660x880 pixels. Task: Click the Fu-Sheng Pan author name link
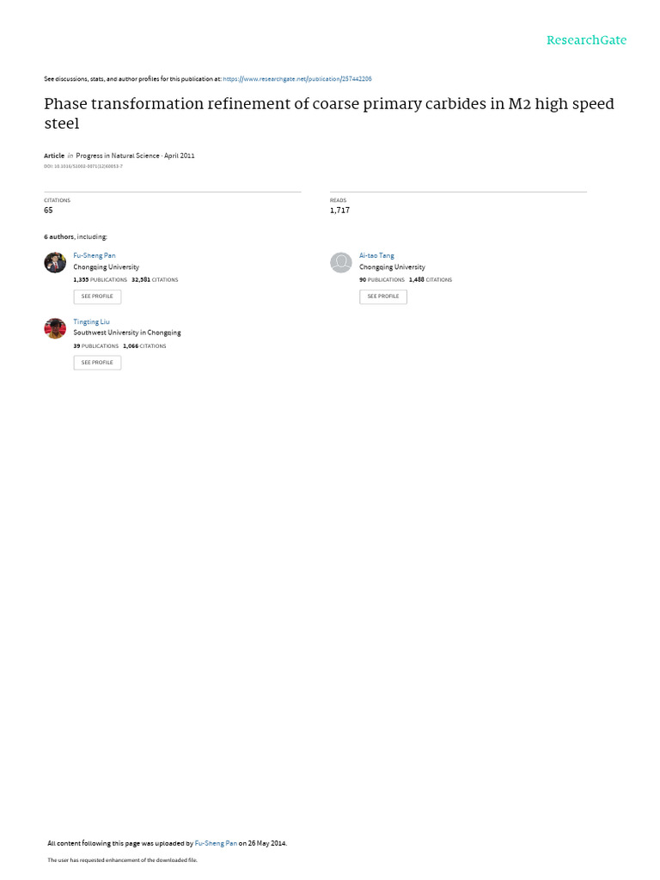click(x=95, y=255)
